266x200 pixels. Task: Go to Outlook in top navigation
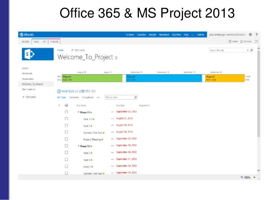130,35
